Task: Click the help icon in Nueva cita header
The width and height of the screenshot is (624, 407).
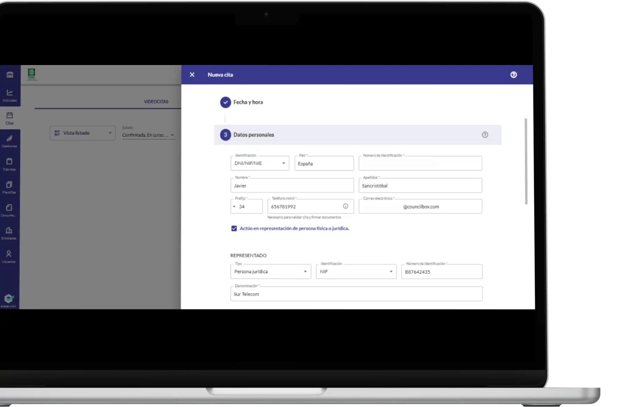Action: point(513,74)
